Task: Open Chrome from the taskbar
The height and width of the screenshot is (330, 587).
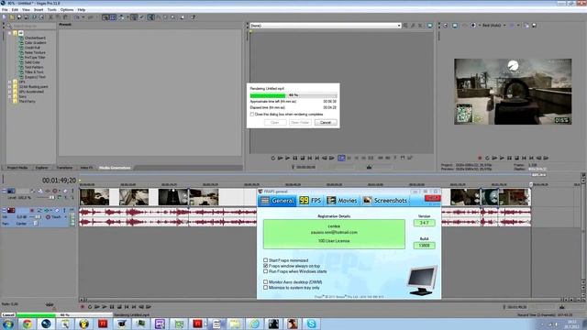Action: pyautogui.click(x=27, y=324)
